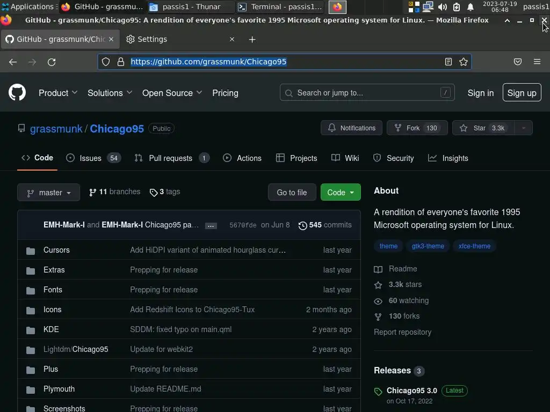Open the Issues tab

pyautogui.click(x=93, y=158)
